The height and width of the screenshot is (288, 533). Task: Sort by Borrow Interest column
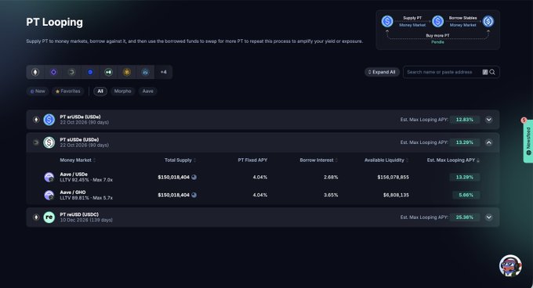click(x=319, y=160)
